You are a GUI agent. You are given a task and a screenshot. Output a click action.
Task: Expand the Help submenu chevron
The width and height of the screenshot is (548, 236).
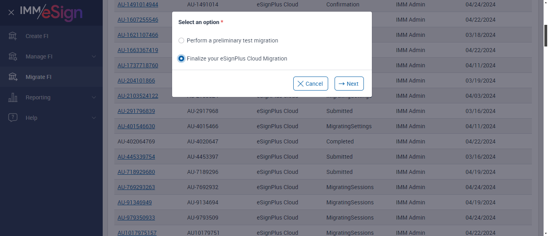[94, 118]
